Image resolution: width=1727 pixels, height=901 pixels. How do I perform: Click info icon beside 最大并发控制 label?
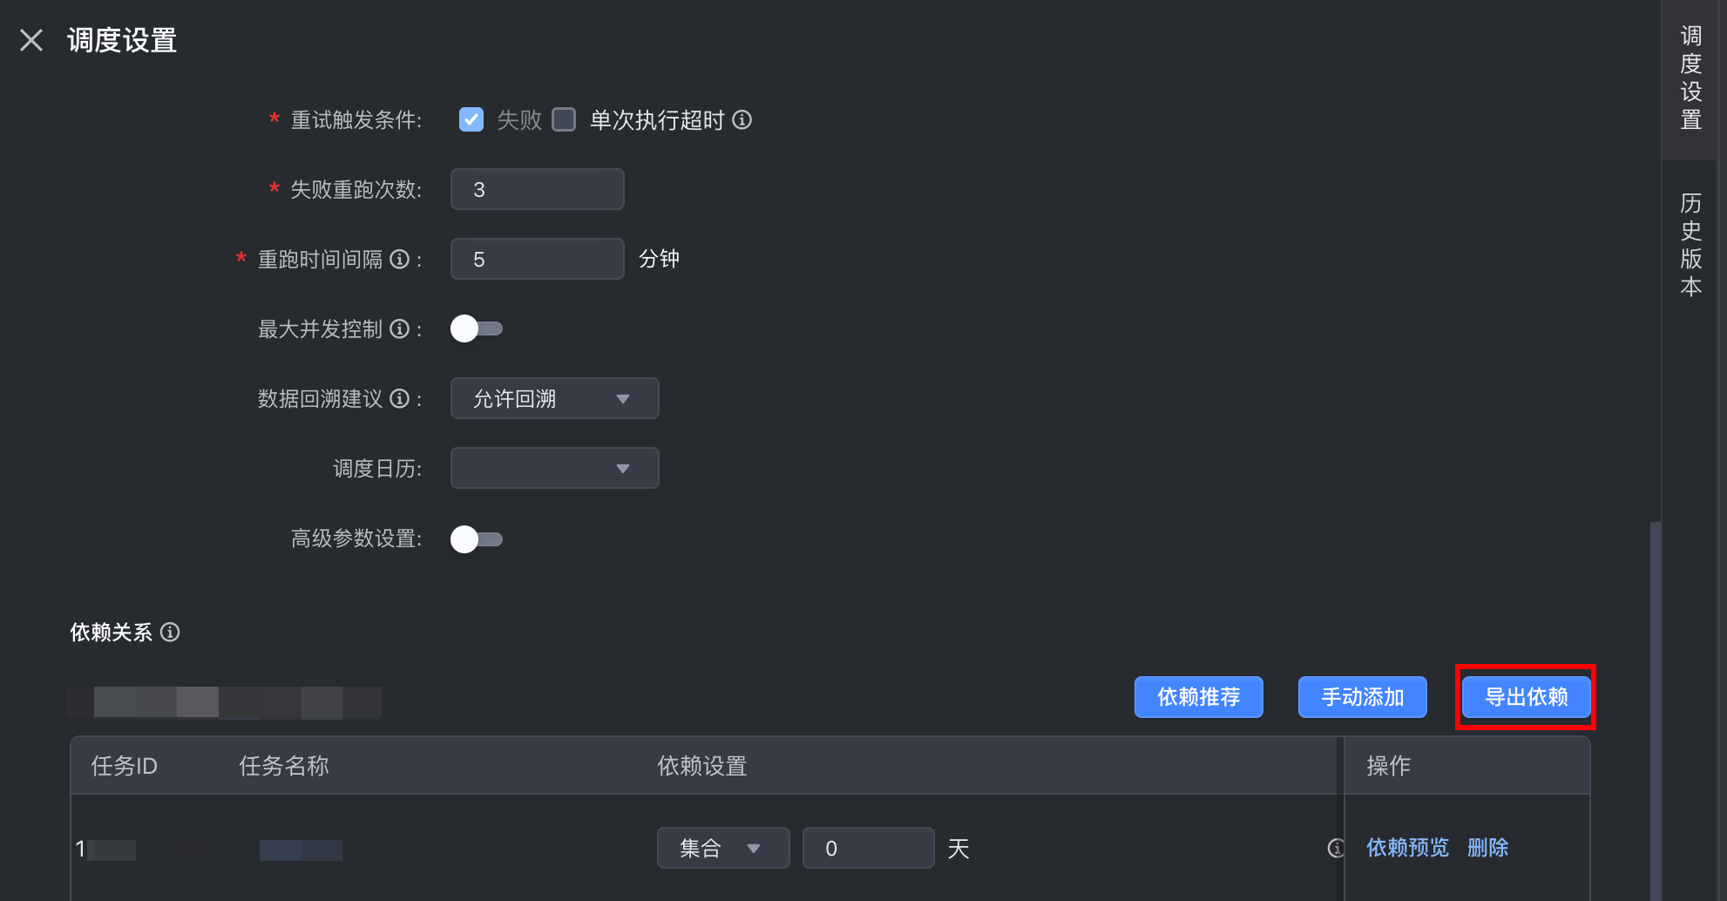coord(399,329)
